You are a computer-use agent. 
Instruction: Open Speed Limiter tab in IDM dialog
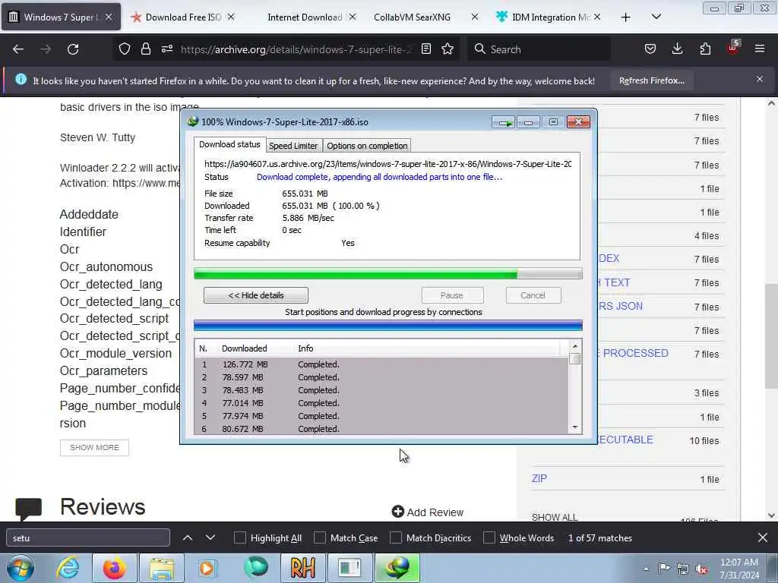click(293, 146)
